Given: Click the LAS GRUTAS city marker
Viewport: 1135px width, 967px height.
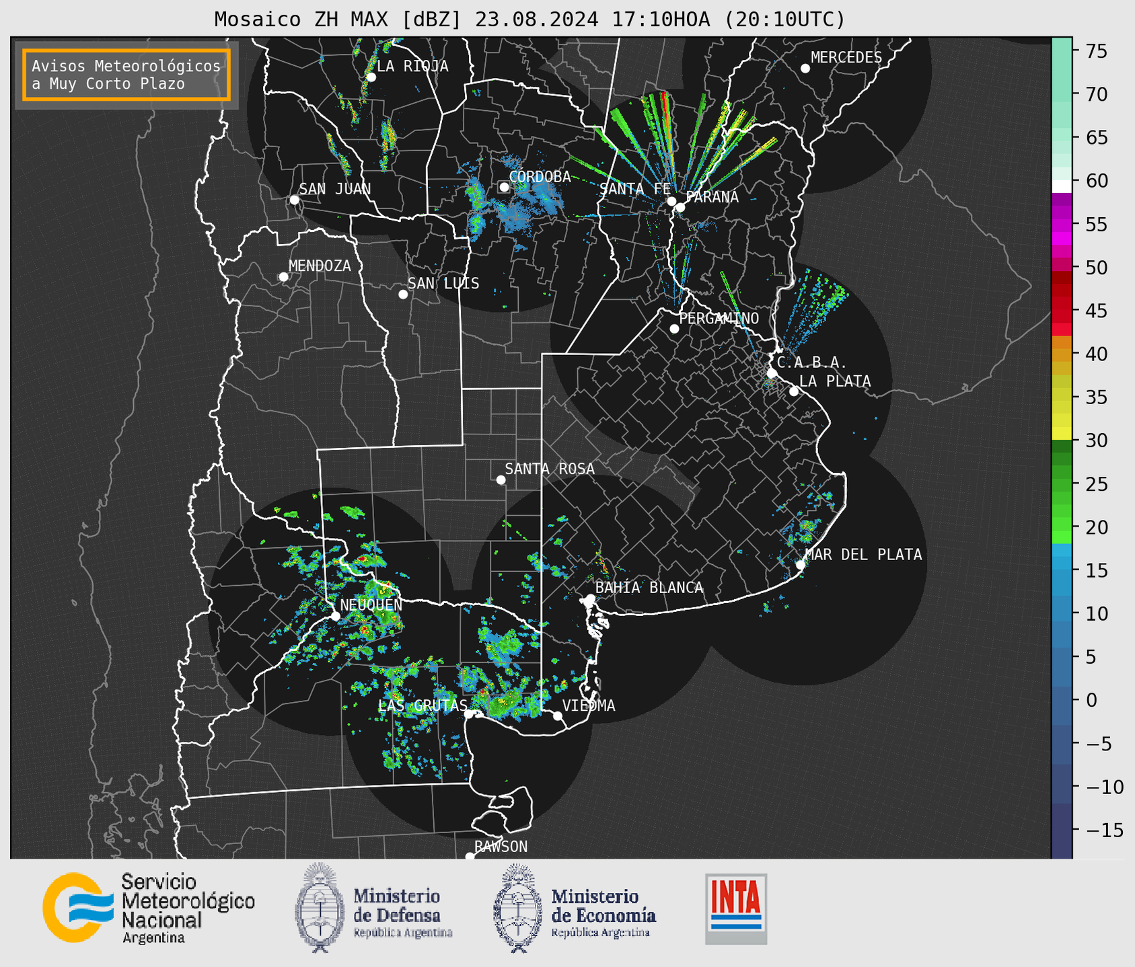Looking at the screenshot, I should (x=469, y=714).
